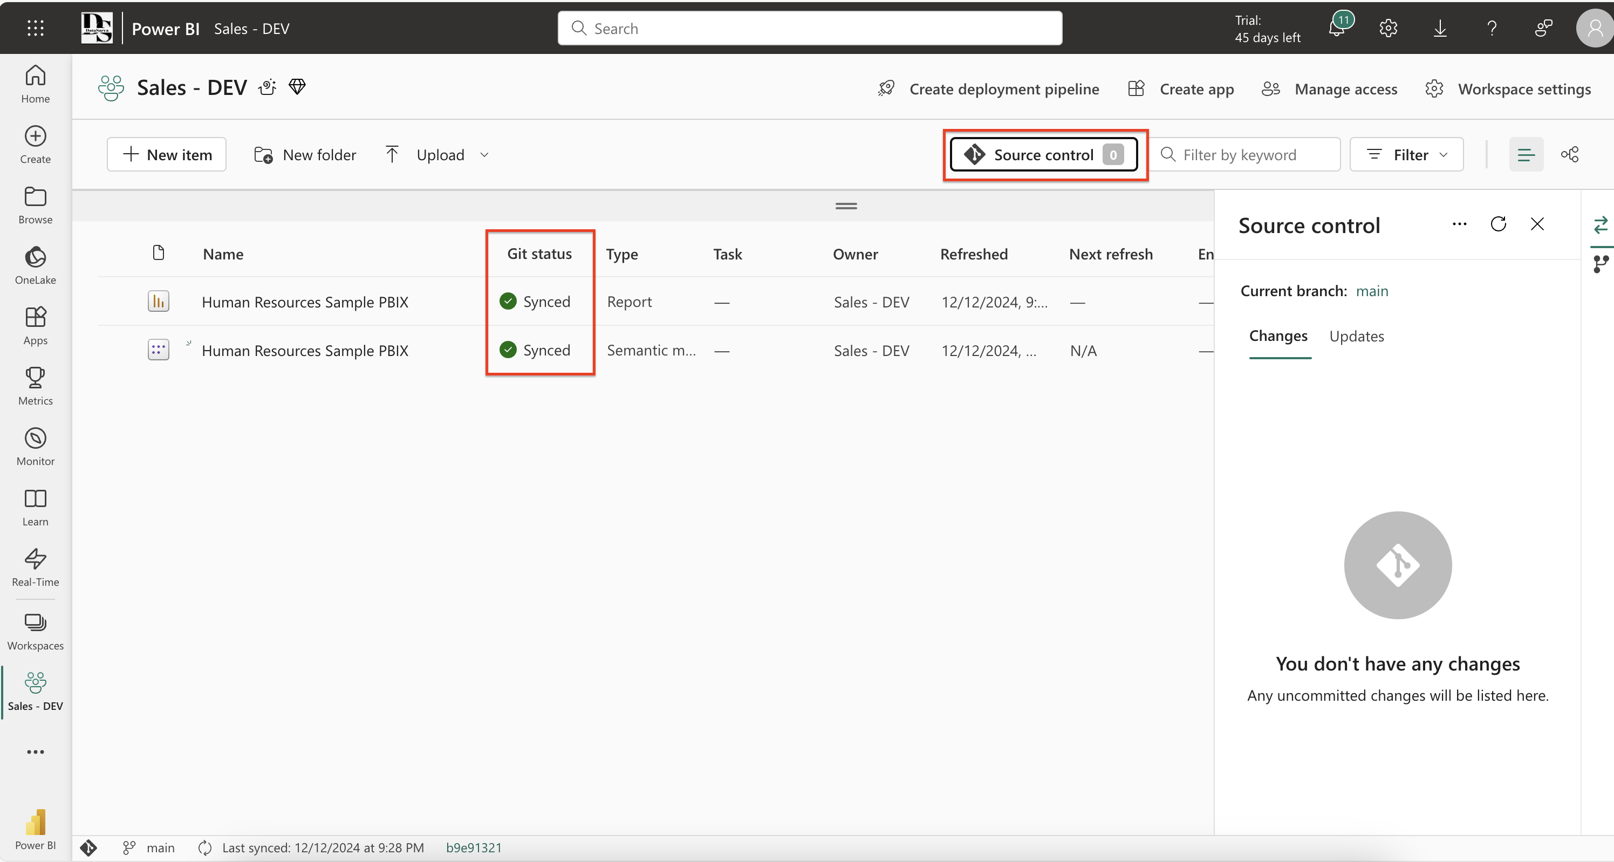Switch to list view icon
The height and width of the screenshot is (862, 1614).
coord(1526,154)
